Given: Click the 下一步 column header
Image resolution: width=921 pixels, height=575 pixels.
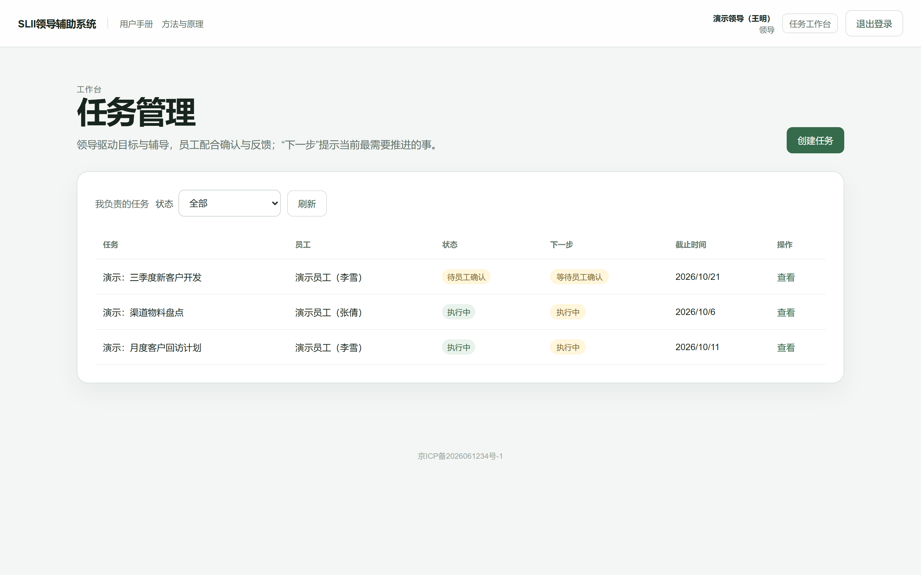Looking at the screenshot, I should tap(562, 244).
